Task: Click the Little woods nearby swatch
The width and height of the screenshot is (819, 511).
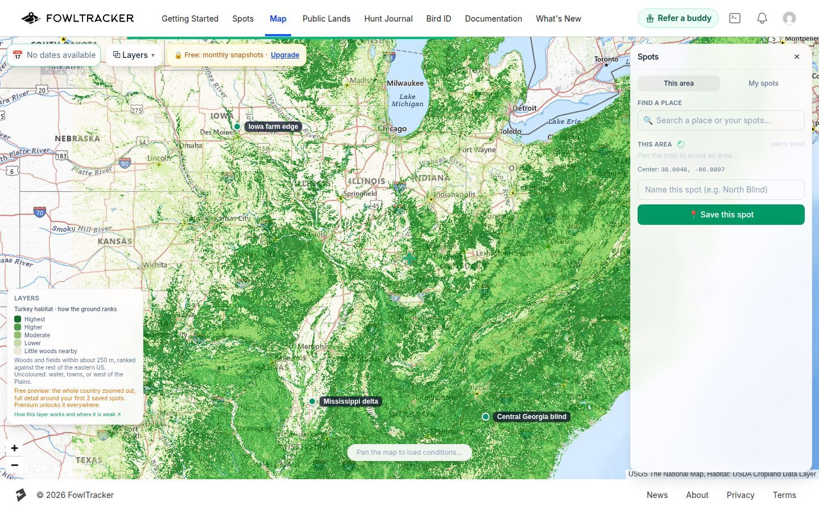Action: point(18,351)
